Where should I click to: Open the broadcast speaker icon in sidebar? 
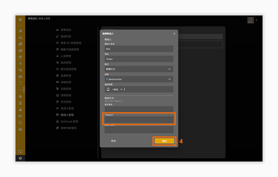(20, 116)
